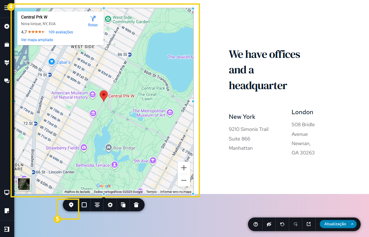Viewport: 369px width, 237px height.
Task: Select the New York heading
Action: (x=242, y=117)
